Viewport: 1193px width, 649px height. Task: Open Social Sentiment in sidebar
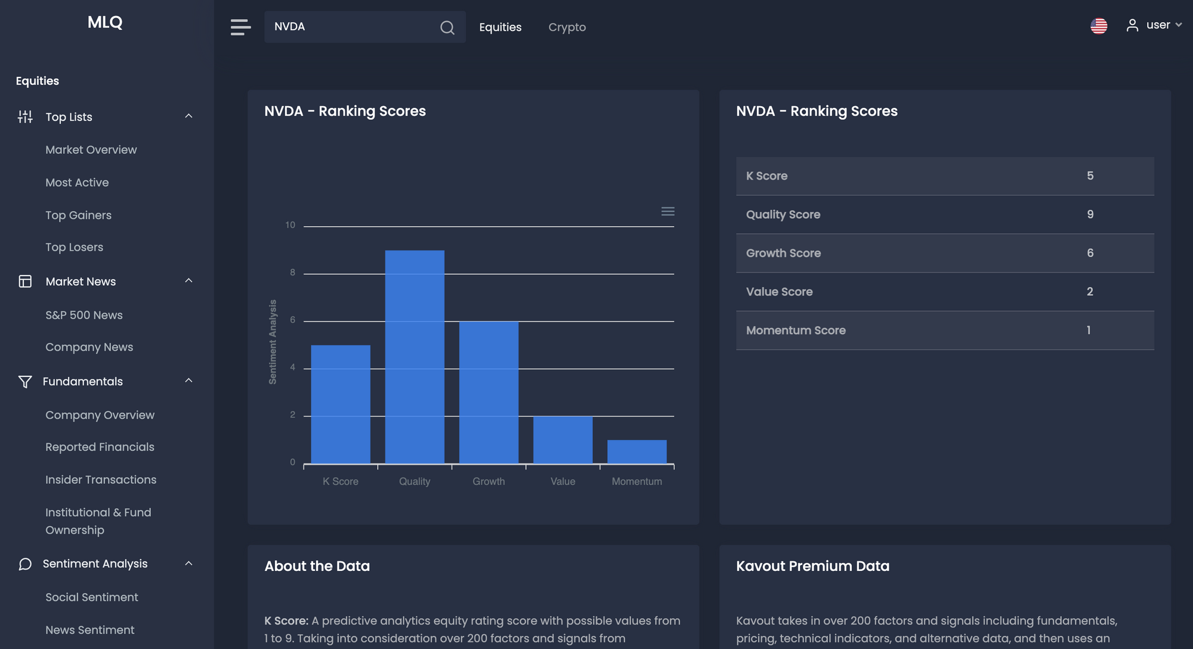91,597
